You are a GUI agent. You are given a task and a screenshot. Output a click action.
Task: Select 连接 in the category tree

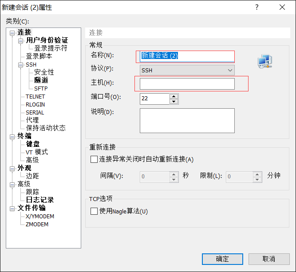point(24,32)
